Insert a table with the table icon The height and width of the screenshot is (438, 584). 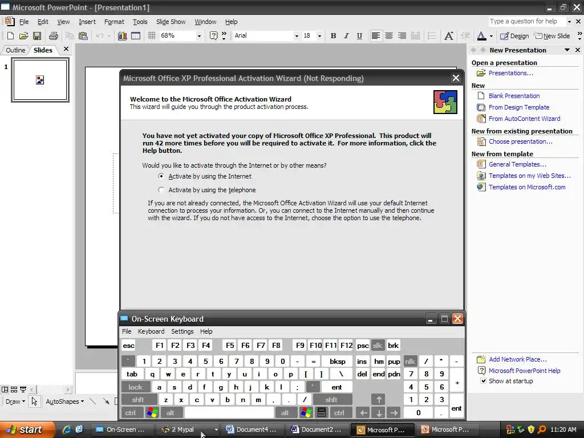[x=136, y=36]
